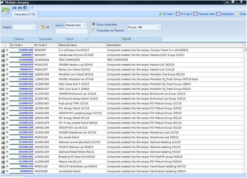247x178 pixels.
Task: Click row icon for VN3095 Birchwood Lac 101515
Action: (x=3, y=94)
